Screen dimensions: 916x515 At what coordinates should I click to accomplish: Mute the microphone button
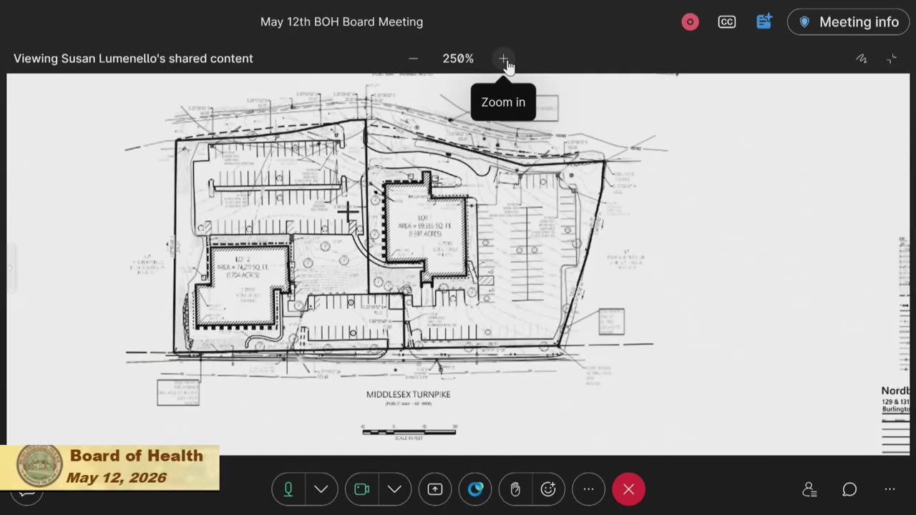[x=288, y=489]
